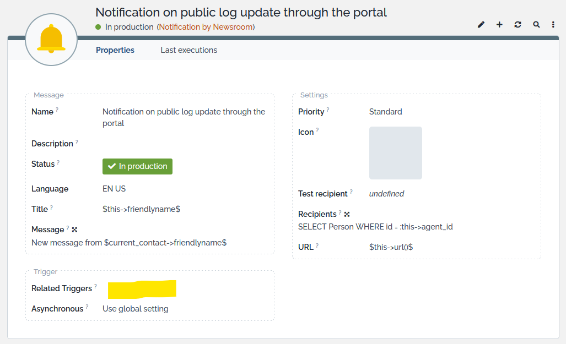
Task: Click the empty Icon image placeholder
Action: pos(395,153)
